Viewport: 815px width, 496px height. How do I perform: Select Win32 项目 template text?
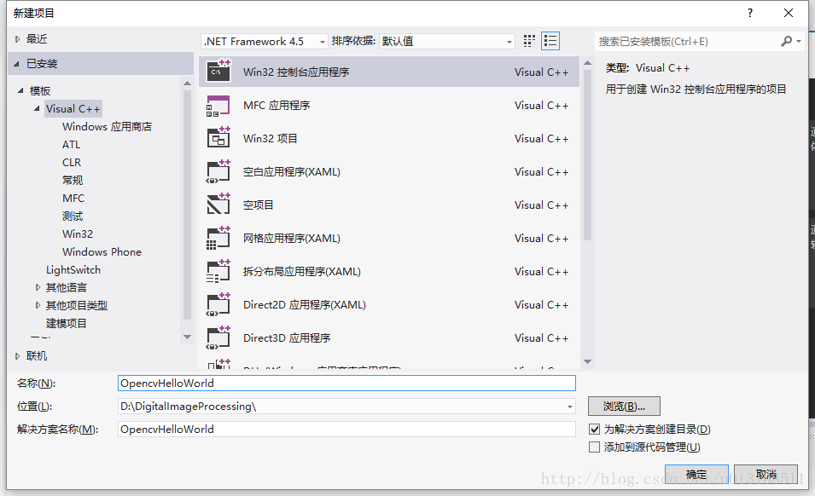(271, 139)
